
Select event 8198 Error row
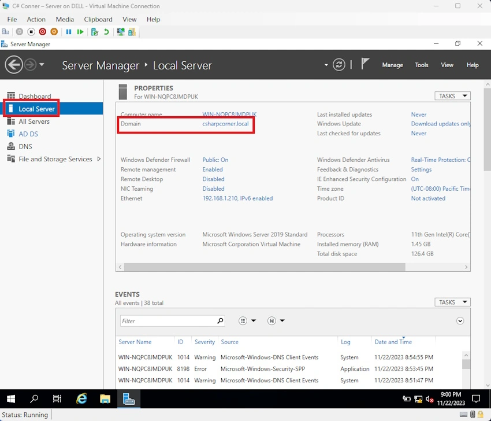(x=289, y=369)
